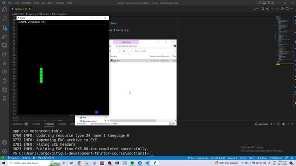This screenshot has width=296, height=166.
Task: Click Snake class in the breadcrumb
Action: (45, 14)
